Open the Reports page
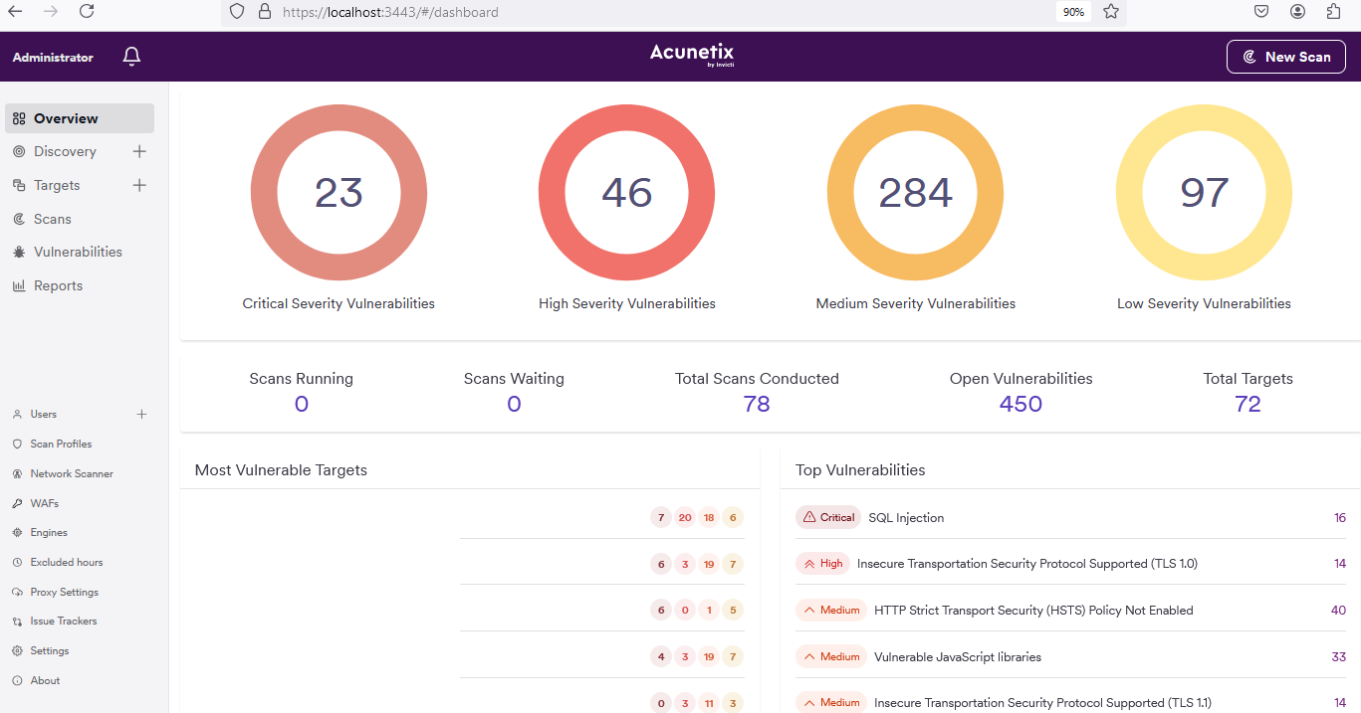The image size is (1361, 713). [x=58, y=285]
